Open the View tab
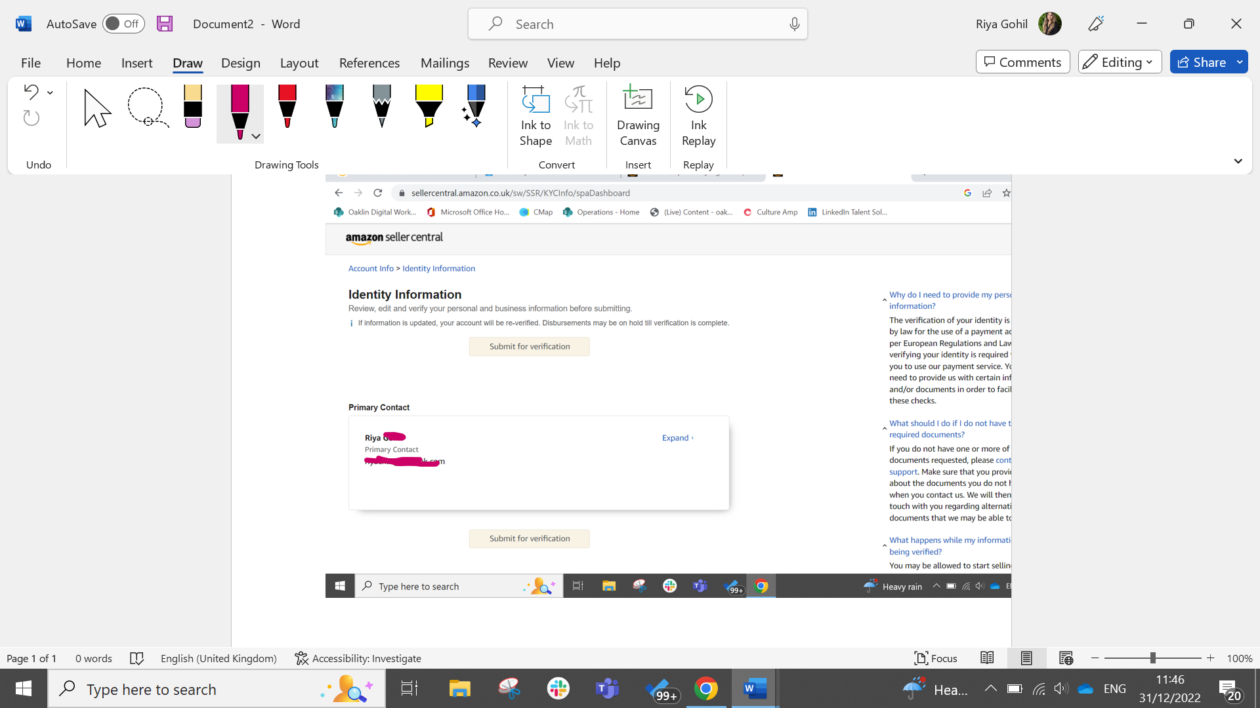 [560, 63]
